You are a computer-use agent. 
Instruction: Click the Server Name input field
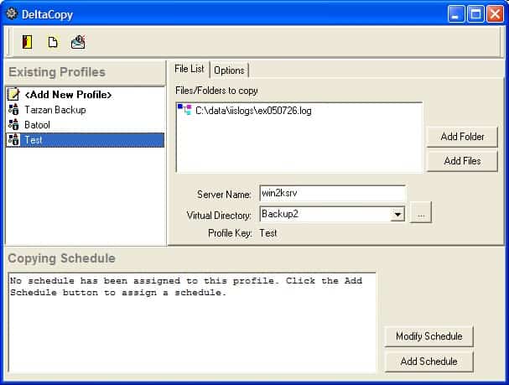(x=331, y=194)
